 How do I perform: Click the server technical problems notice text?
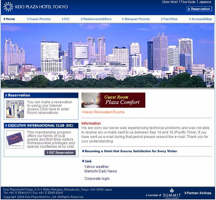tap(145, 135)
